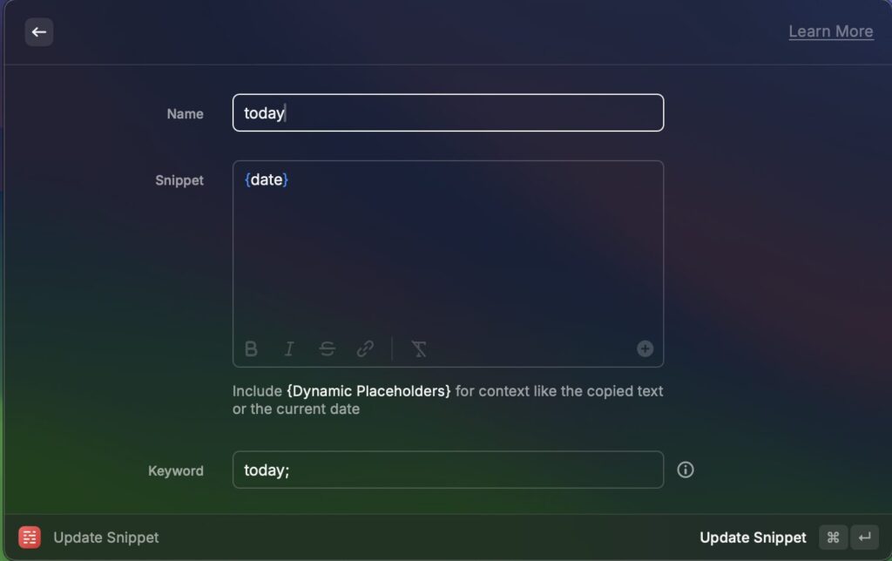Go back using the arrow button
Image resolution: width=892 pixels, height=561 pixels.
pyautogui.click(x=39, y=32)
